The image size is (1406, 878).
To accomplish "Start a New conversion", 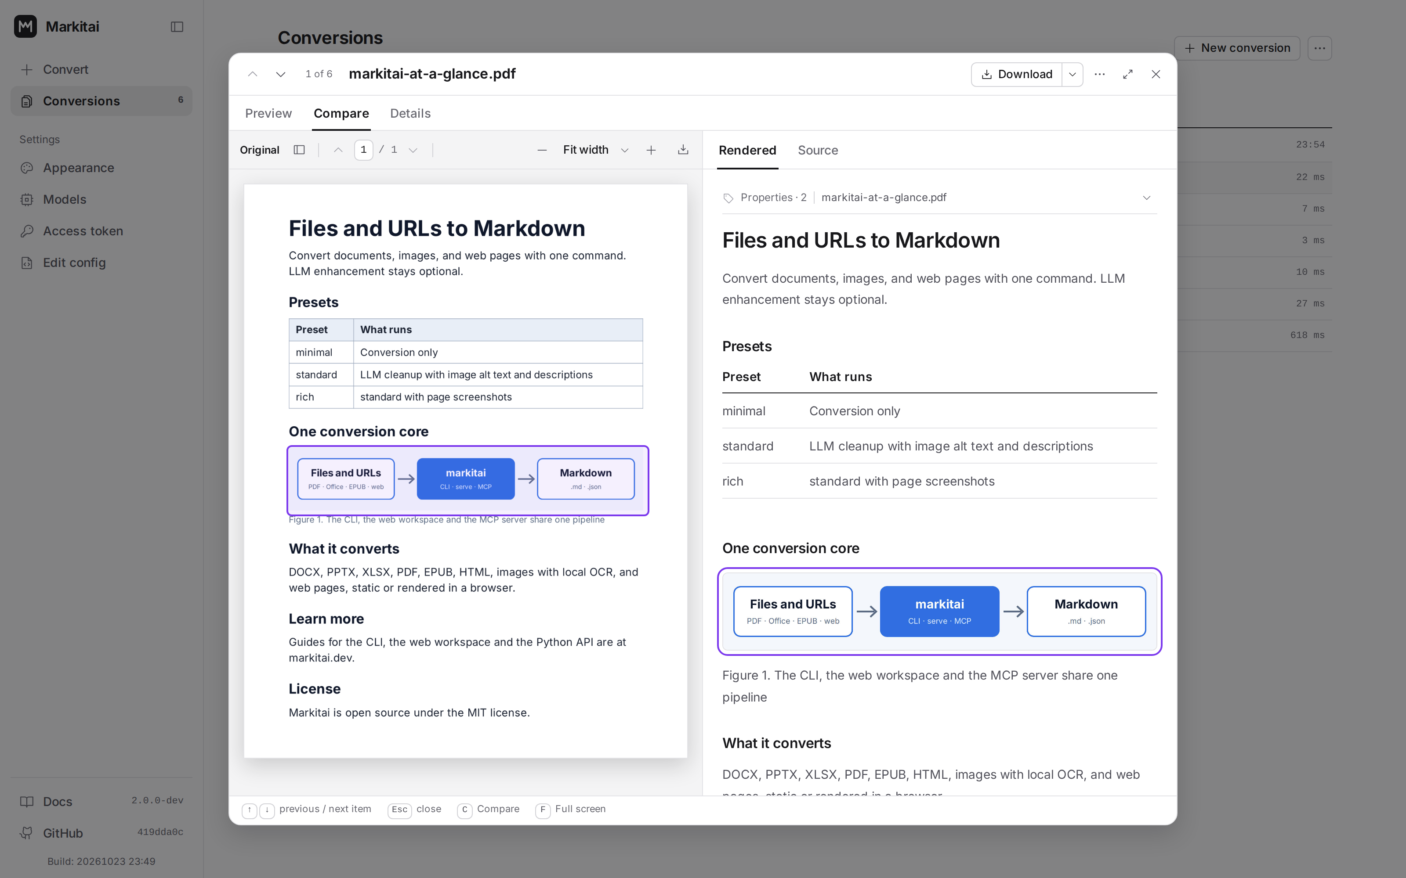I will (1237, 48).
